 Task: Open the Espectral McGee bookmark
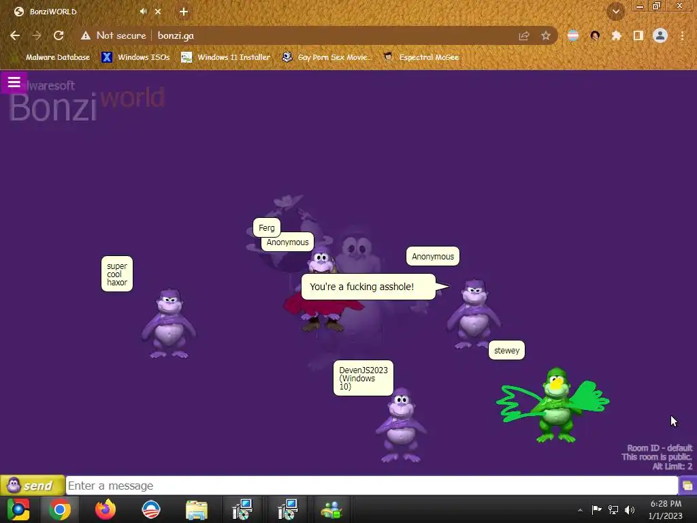click(421, 57)
